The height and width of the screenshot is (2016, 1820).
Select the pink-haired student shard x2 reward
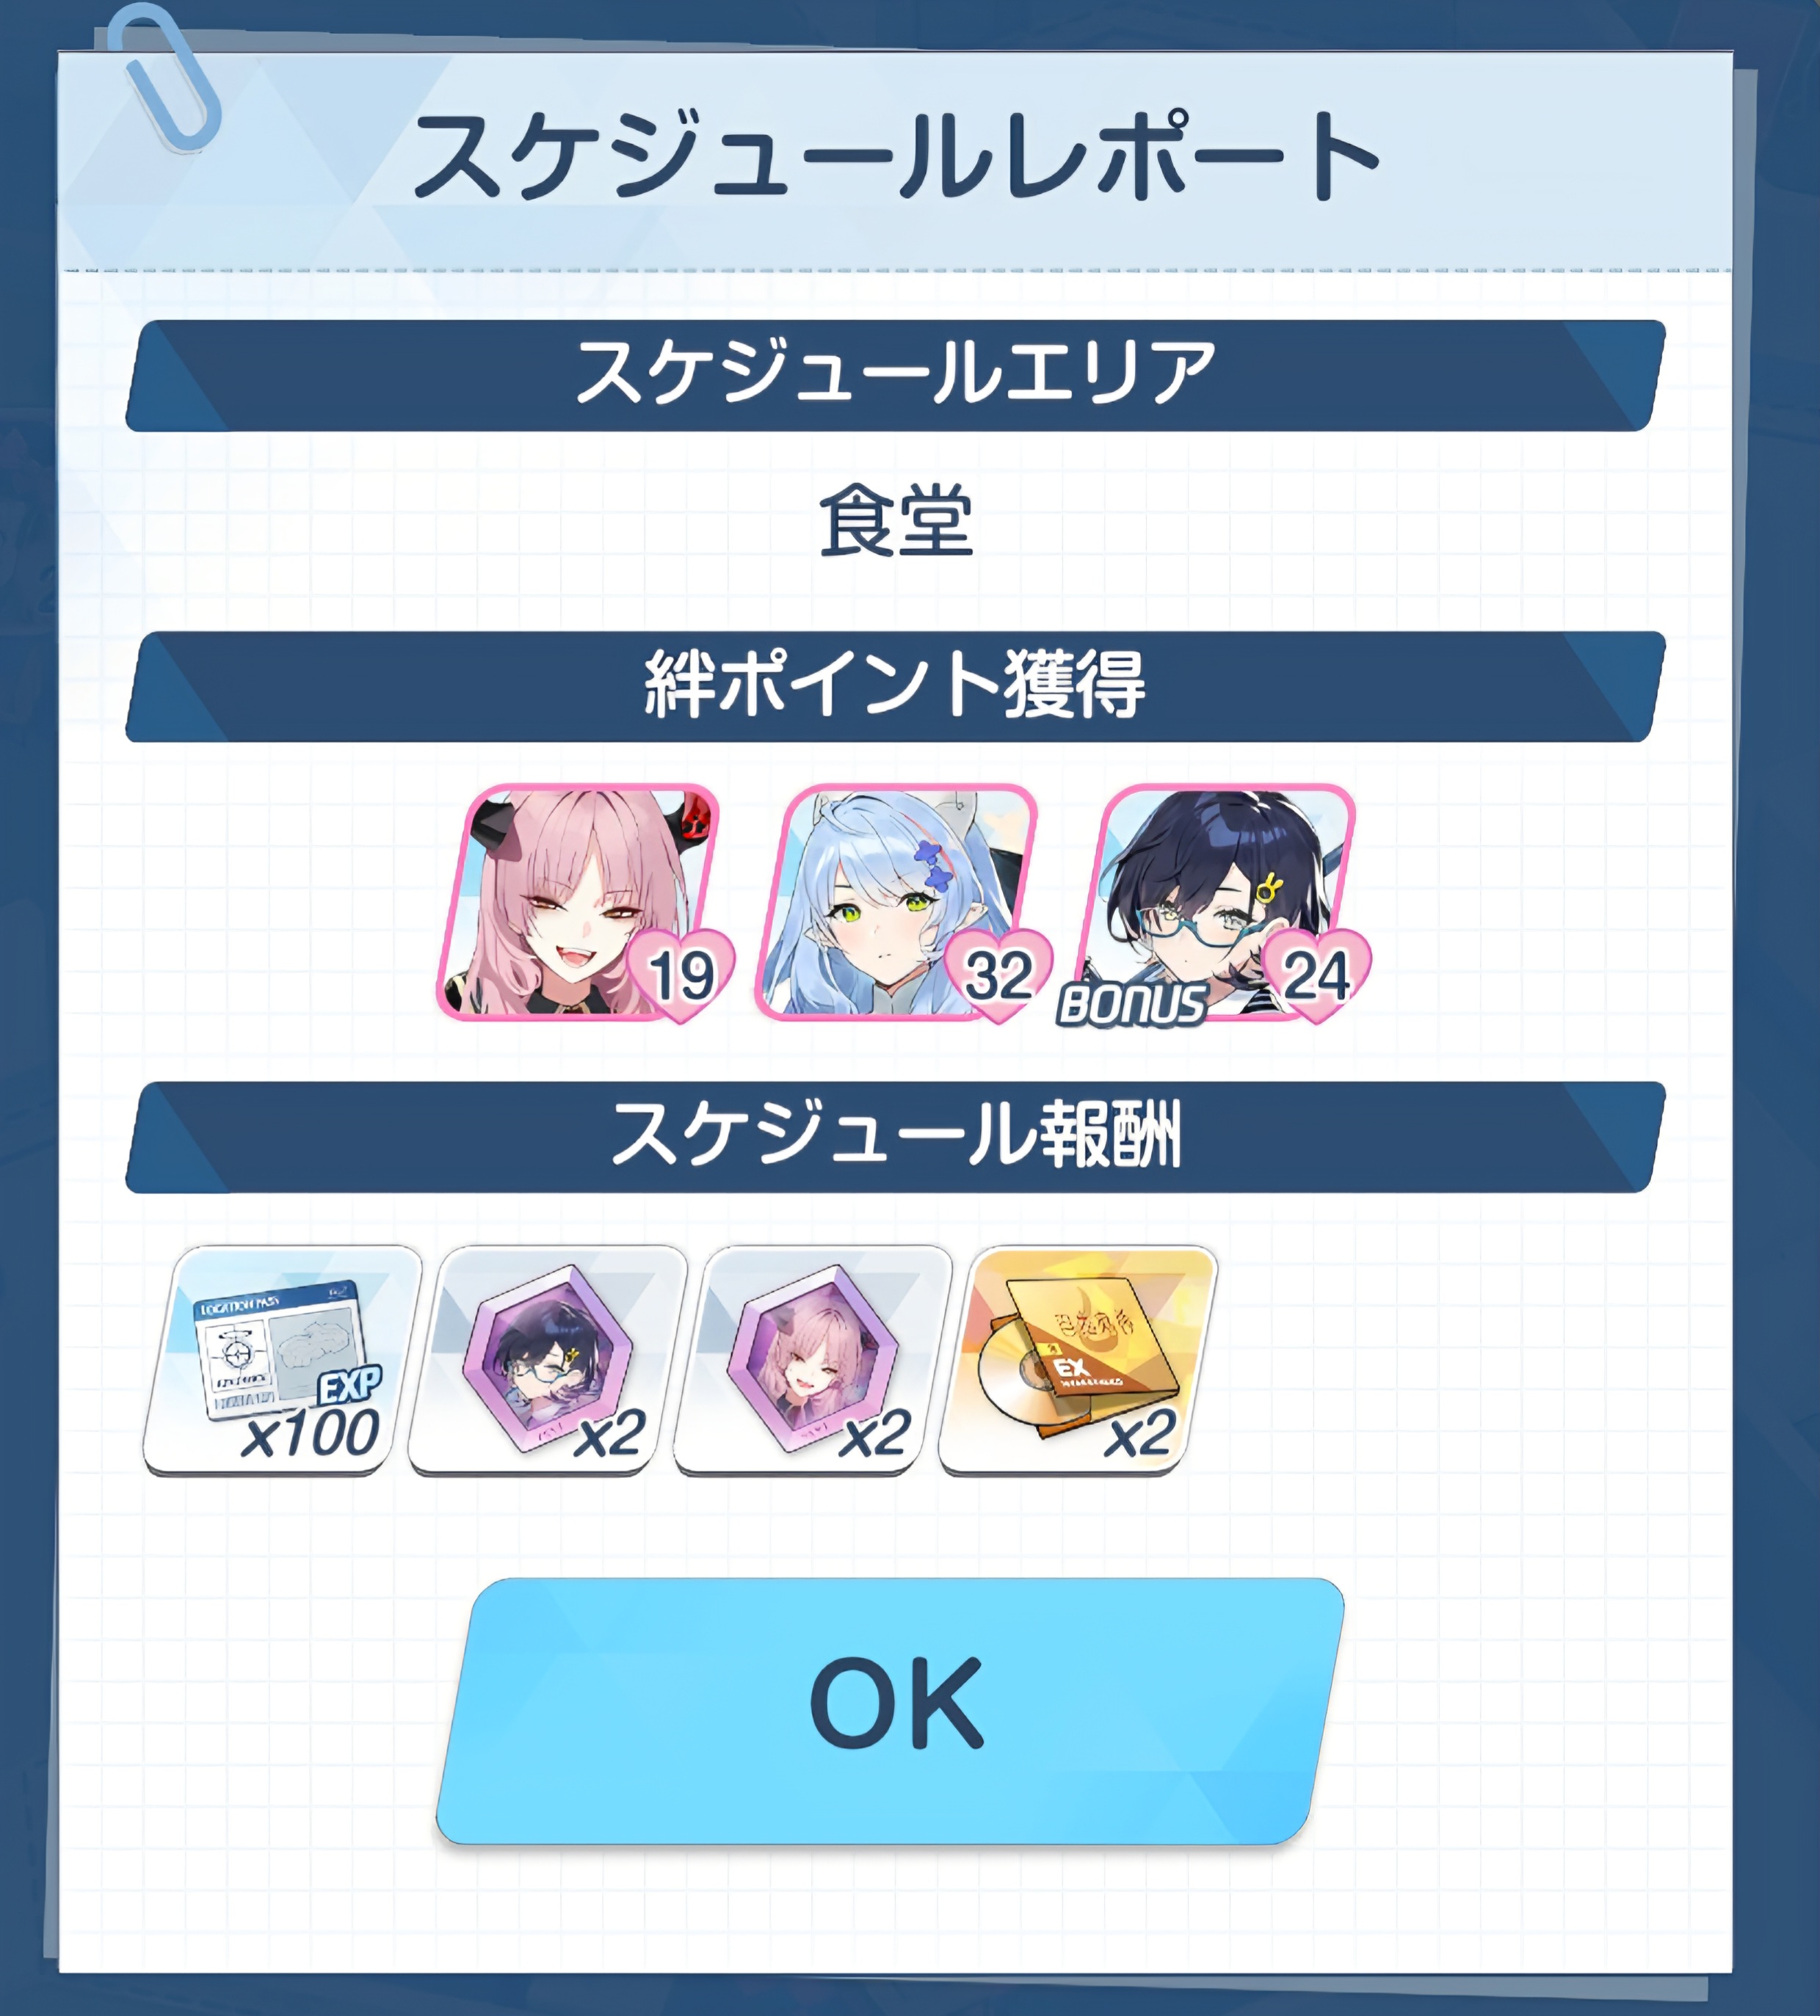point(813,1359)
